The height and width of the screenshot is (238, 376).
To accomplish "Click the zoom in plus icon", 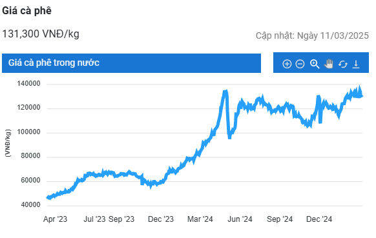I will point(287,64).
